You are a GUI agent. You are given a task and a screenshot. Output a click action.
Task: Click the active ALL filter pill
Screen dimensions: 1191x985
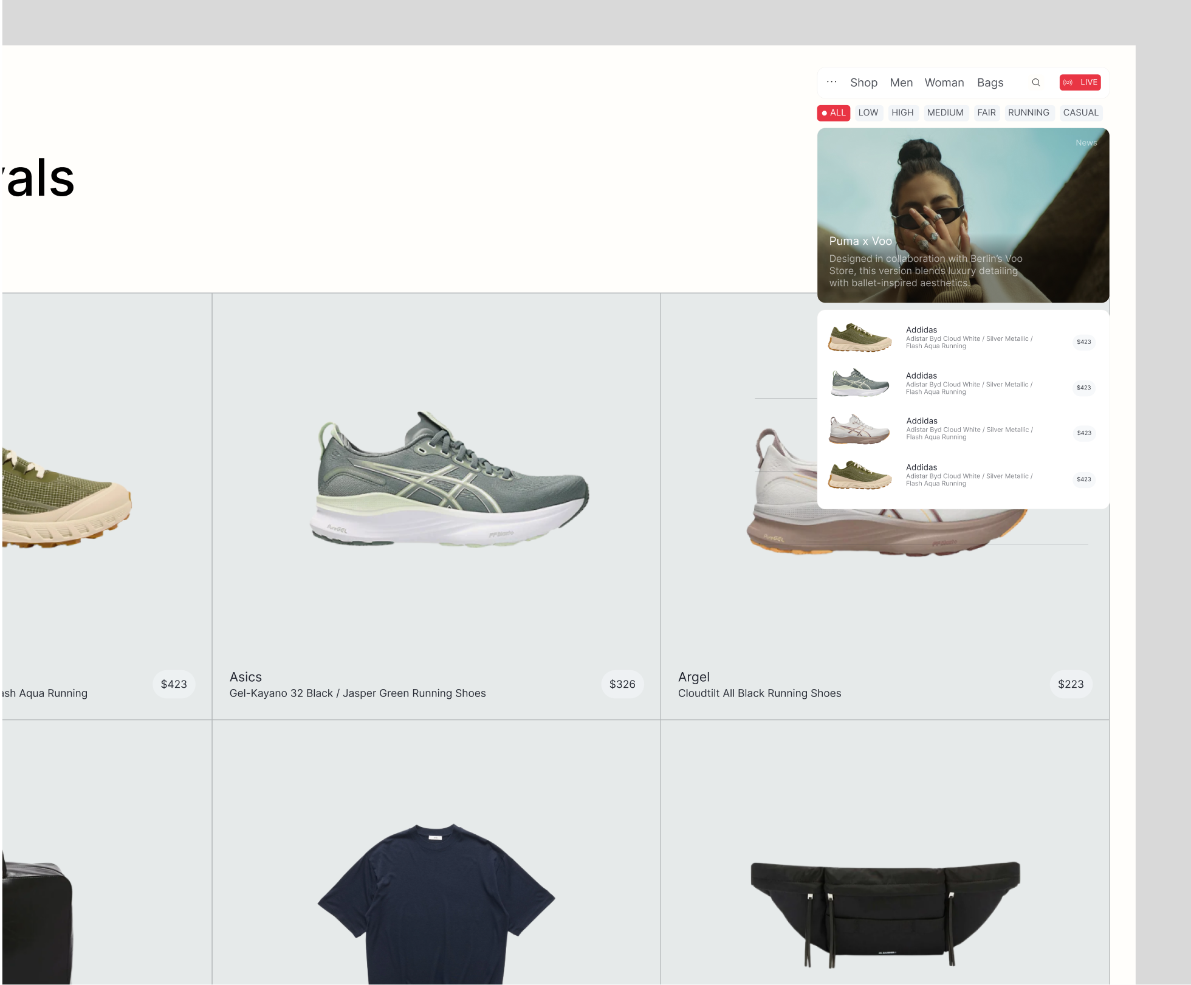[x=833, y=112]
